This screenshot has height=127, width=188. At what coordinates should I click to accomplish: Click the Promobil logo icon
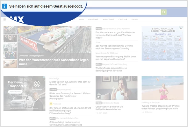click(51, 104)
